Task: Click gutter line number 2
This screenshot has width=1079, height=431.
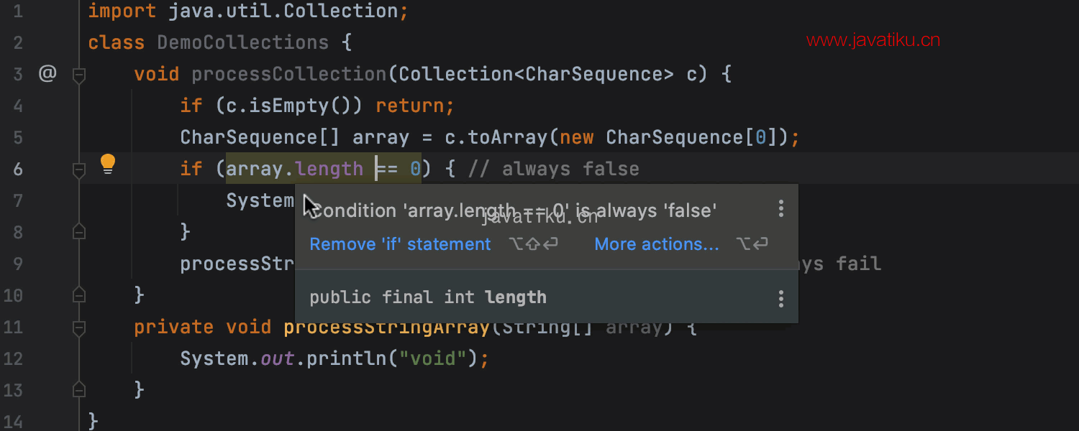Action: point(17,42)
